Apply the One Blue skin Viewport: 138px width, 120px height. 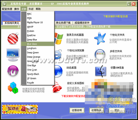[x=37, y=65]
